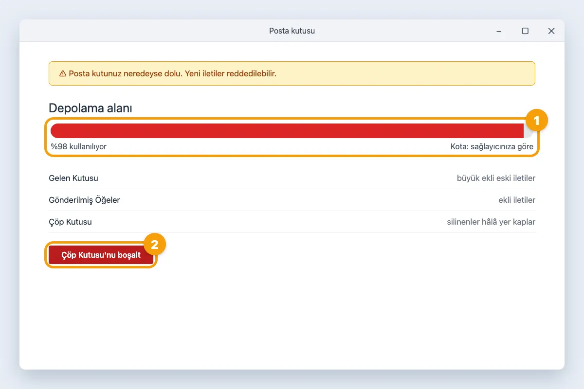Click "büyük ekli eski iletiler" description
This screenshot has height=389, width=584.
tap(496, 178)
